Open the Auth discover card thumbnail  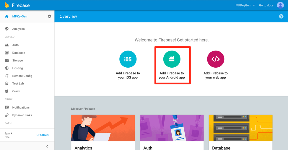pos(172,128)
